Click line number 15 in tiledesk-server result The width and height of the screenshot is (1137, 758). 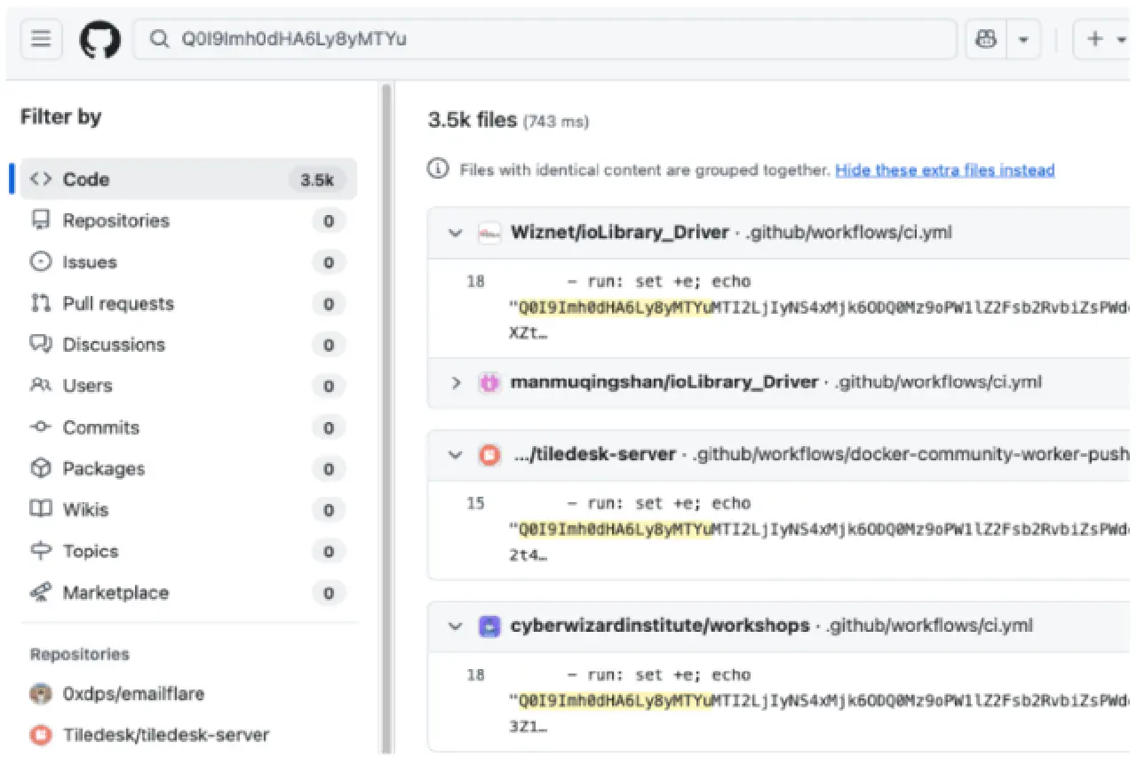click(x=476, y=503)
